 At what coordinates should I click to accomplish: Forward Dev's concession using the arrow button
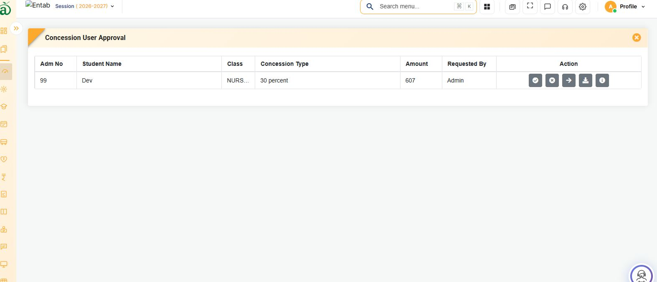[x=568, y=80]
